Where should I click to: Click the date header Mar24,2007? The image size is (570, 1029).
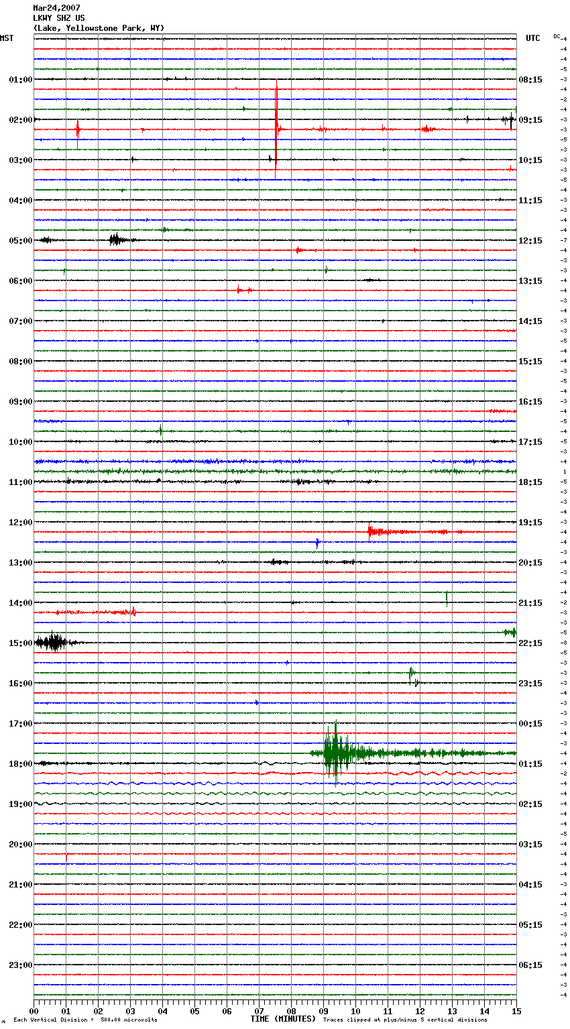click(56, 8)
